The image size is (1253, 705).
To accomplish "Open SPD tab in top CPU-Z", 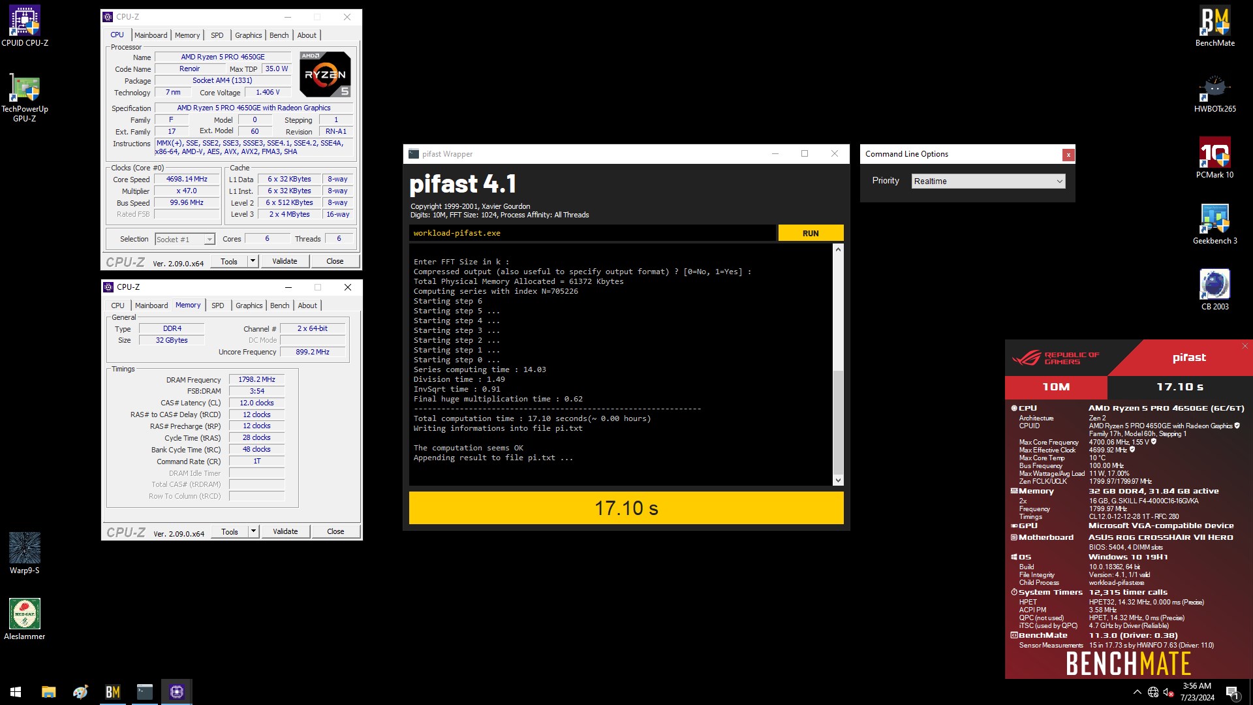I will (217, 35).
